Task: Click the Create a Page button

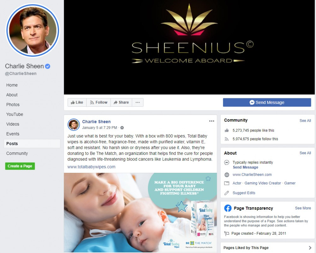Action: coord(20,166)
